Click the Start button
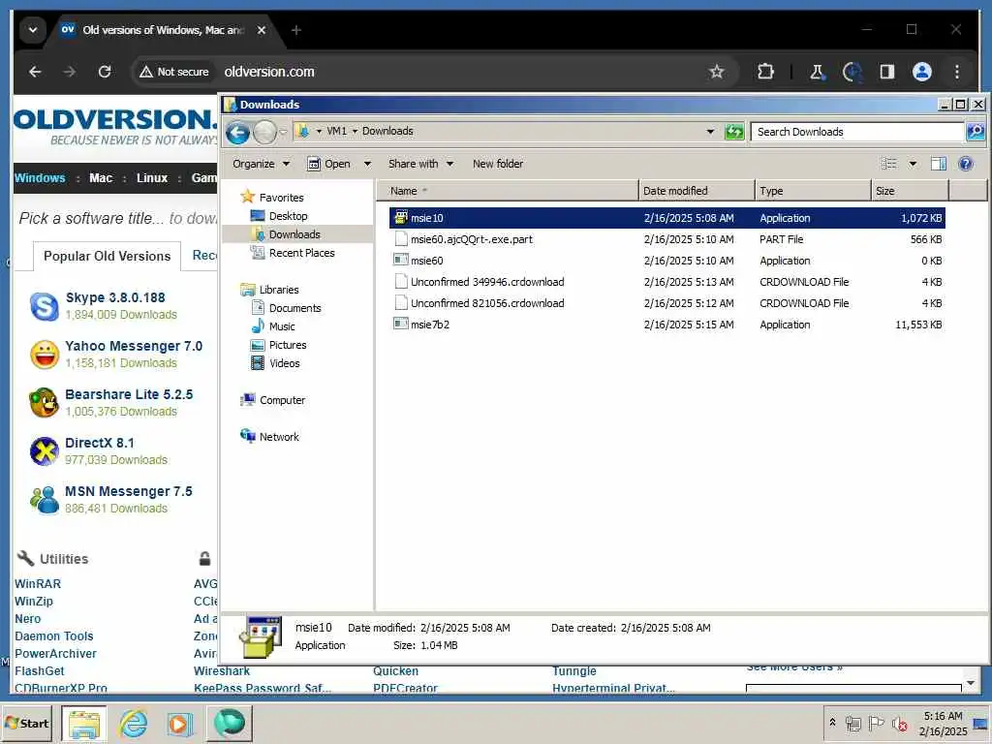 (x=27, y=723)
